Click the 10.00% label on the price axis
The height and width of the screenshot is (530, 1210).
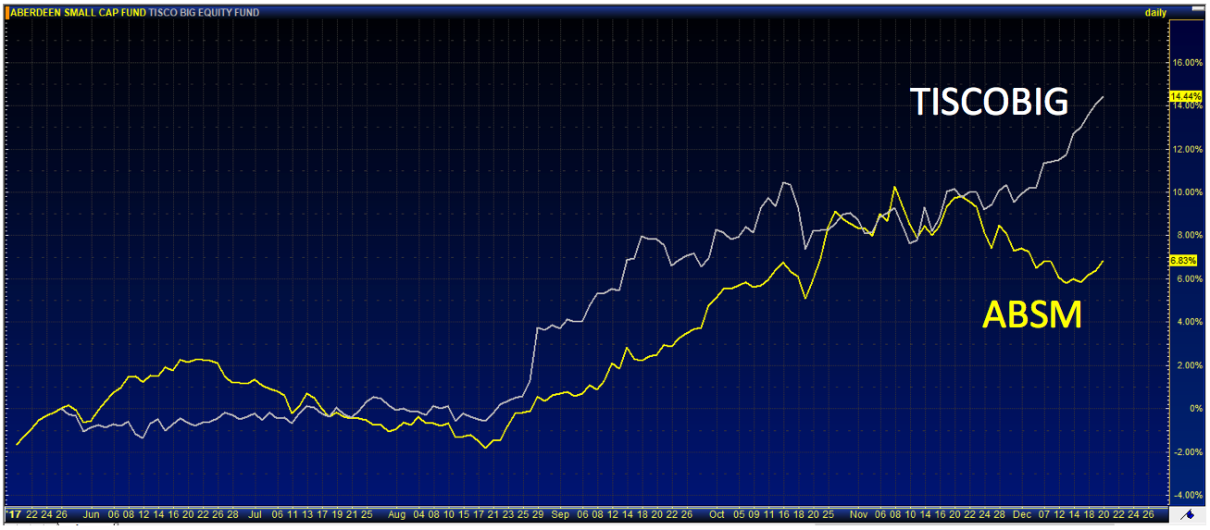[1188, 192]
